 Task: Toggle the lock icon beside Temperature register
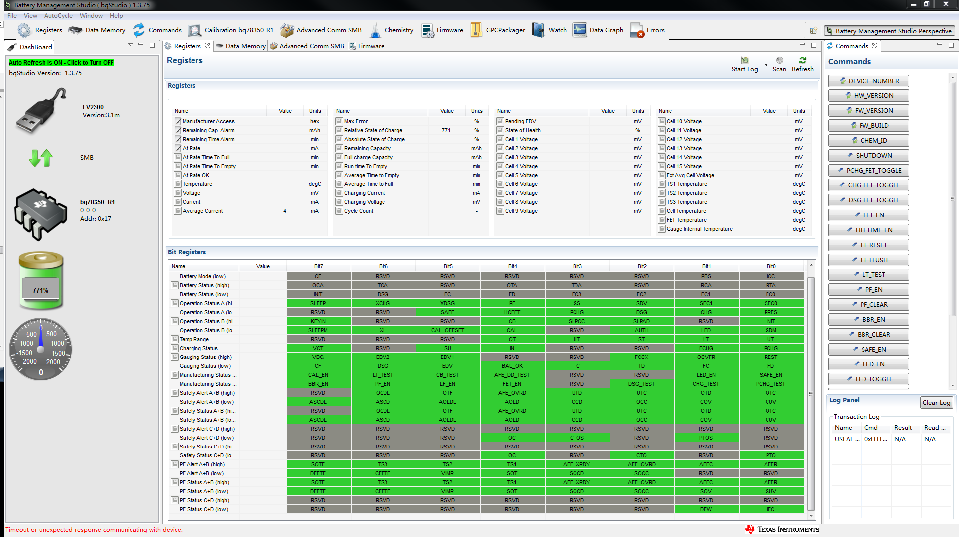tap(178, 184)
